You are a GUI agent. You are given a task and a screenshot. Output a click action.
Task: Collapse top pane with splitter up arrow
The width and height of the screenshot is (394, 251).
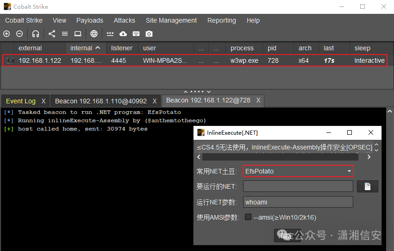coord(186,92)
